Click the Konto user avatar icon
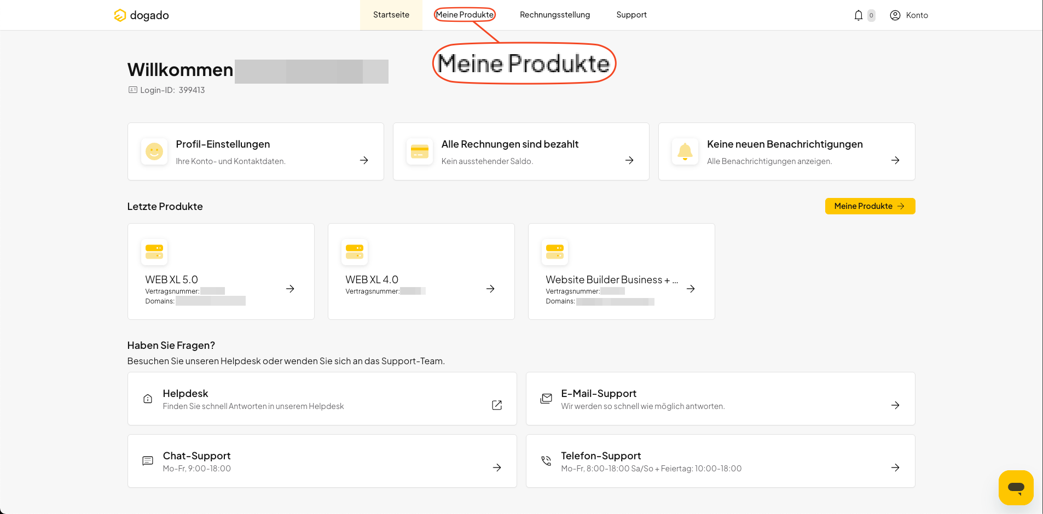Screen dimensions: 1043x514 (895, 15)
